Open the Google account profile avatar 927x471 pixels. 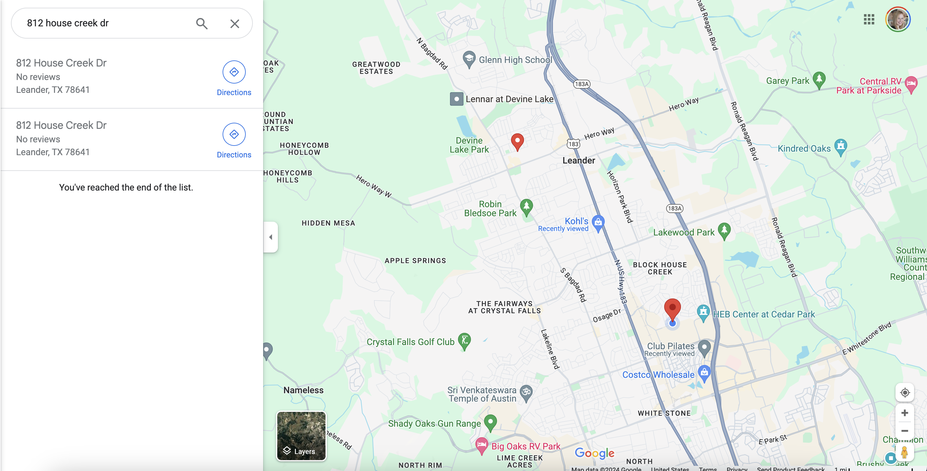pyautogui.click(x=897, y=19)
